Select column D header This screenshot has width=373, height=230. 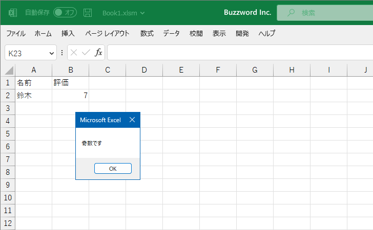click(x=144, y=70)
